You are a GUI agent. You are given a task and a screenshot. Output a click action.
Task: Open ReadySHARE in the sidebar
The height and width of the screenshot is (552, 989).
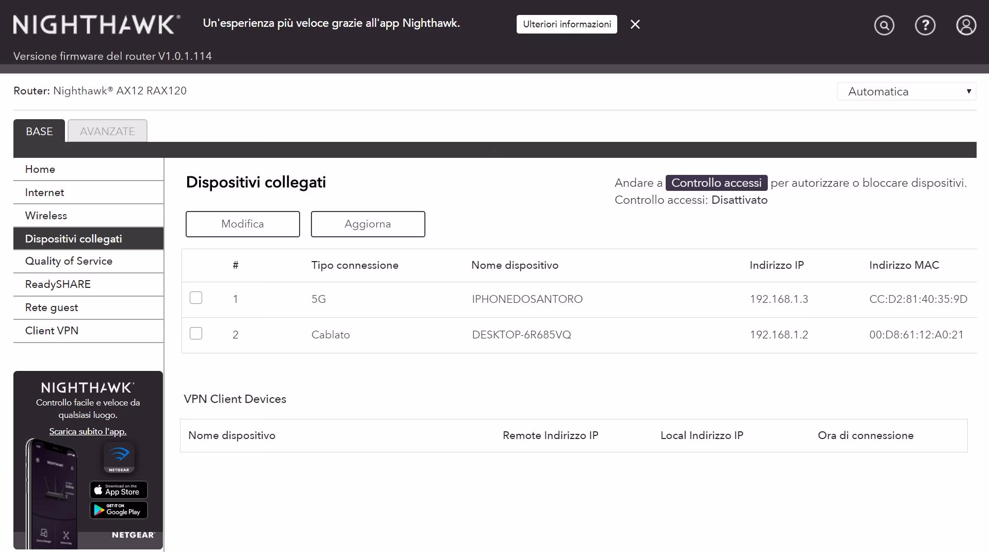(x=89, y=284)
